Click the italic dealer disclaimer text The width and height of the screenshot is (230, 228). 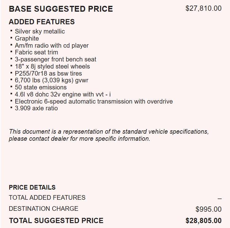pyautogui.click(x=109, y=135)
